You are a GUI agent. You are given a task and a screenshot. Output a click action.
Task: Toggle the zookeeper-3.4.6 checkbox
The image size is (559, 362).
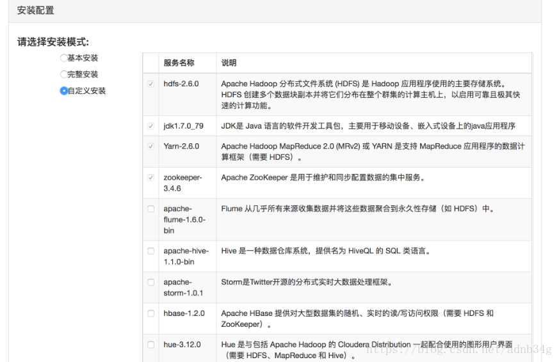tap(150, 178)
